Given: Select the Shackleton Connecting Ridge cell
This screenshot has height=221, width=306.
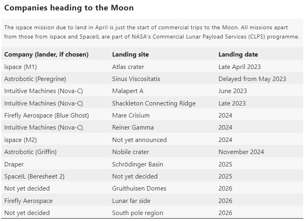Looking at the screenshot, I should pyautogui.click(x=154, y=103).
